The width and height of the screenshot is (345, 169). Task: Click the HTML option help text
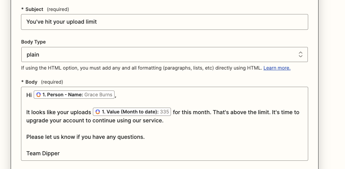(141, 68)
